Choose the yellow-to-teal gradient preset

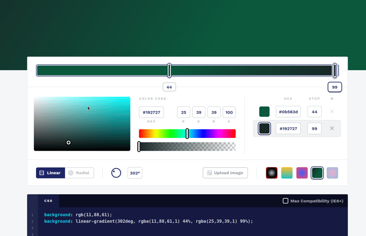pos(287,173)
